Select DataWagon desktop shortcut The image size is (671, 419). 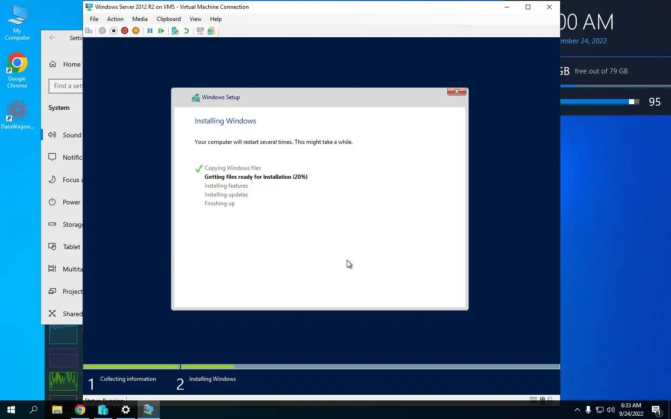pyautogui.click(x=17, y=115)
